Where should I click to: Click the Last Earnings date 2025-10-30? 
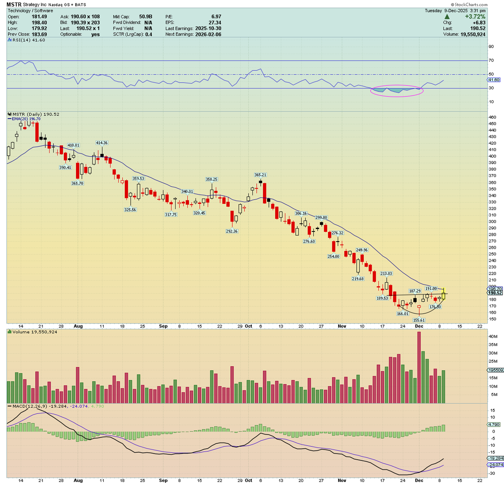(208, 29)
